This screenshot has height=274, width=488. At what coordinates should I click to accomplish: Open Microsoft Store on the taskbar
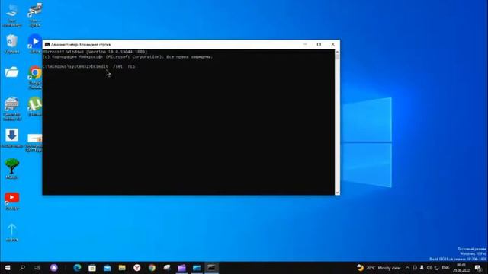[92, 268]
